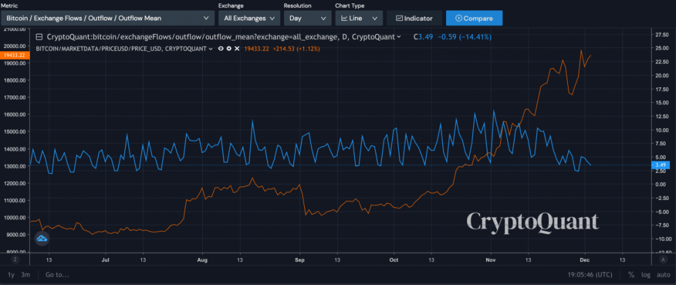Toggle visibility eye icon for price series
676x285 pixels.
coord(222,49)
